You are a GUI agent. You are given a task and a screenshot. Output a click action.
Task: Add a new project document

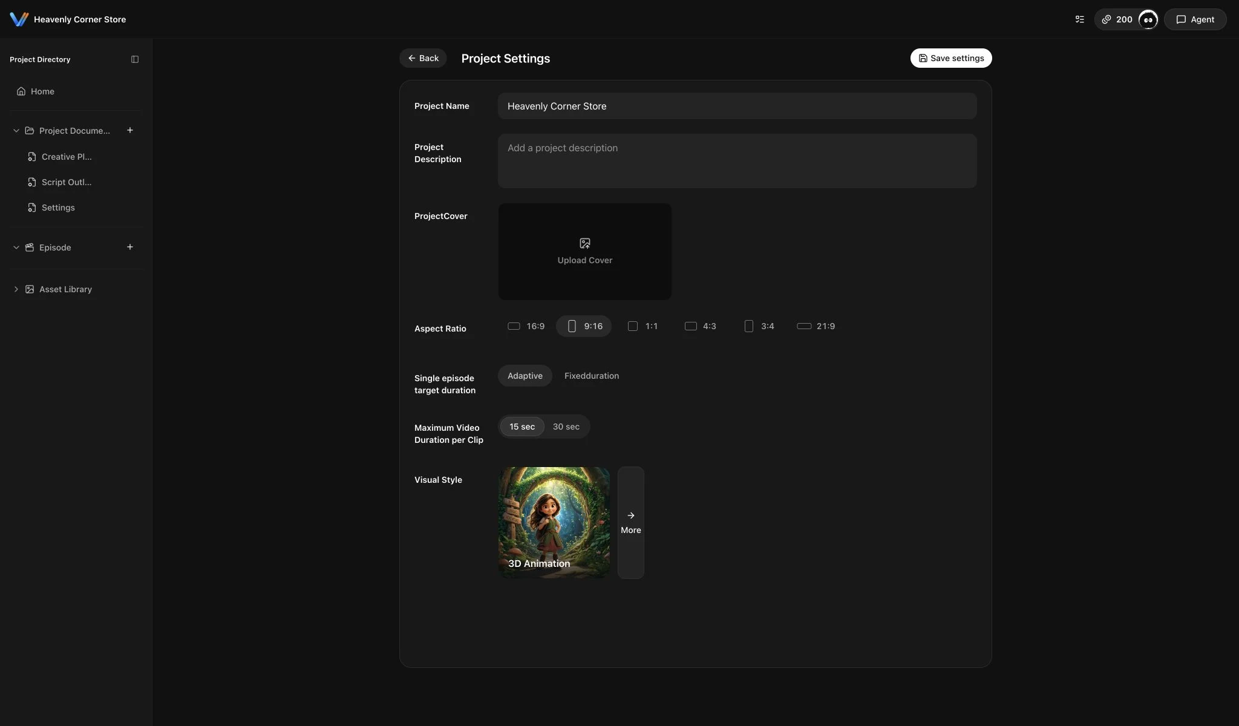tap(129, 130)
